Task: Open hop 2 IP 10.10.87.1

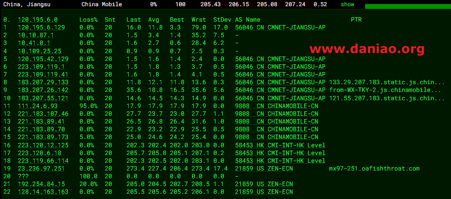Action: pyautogui.click(x=36, y=35)
